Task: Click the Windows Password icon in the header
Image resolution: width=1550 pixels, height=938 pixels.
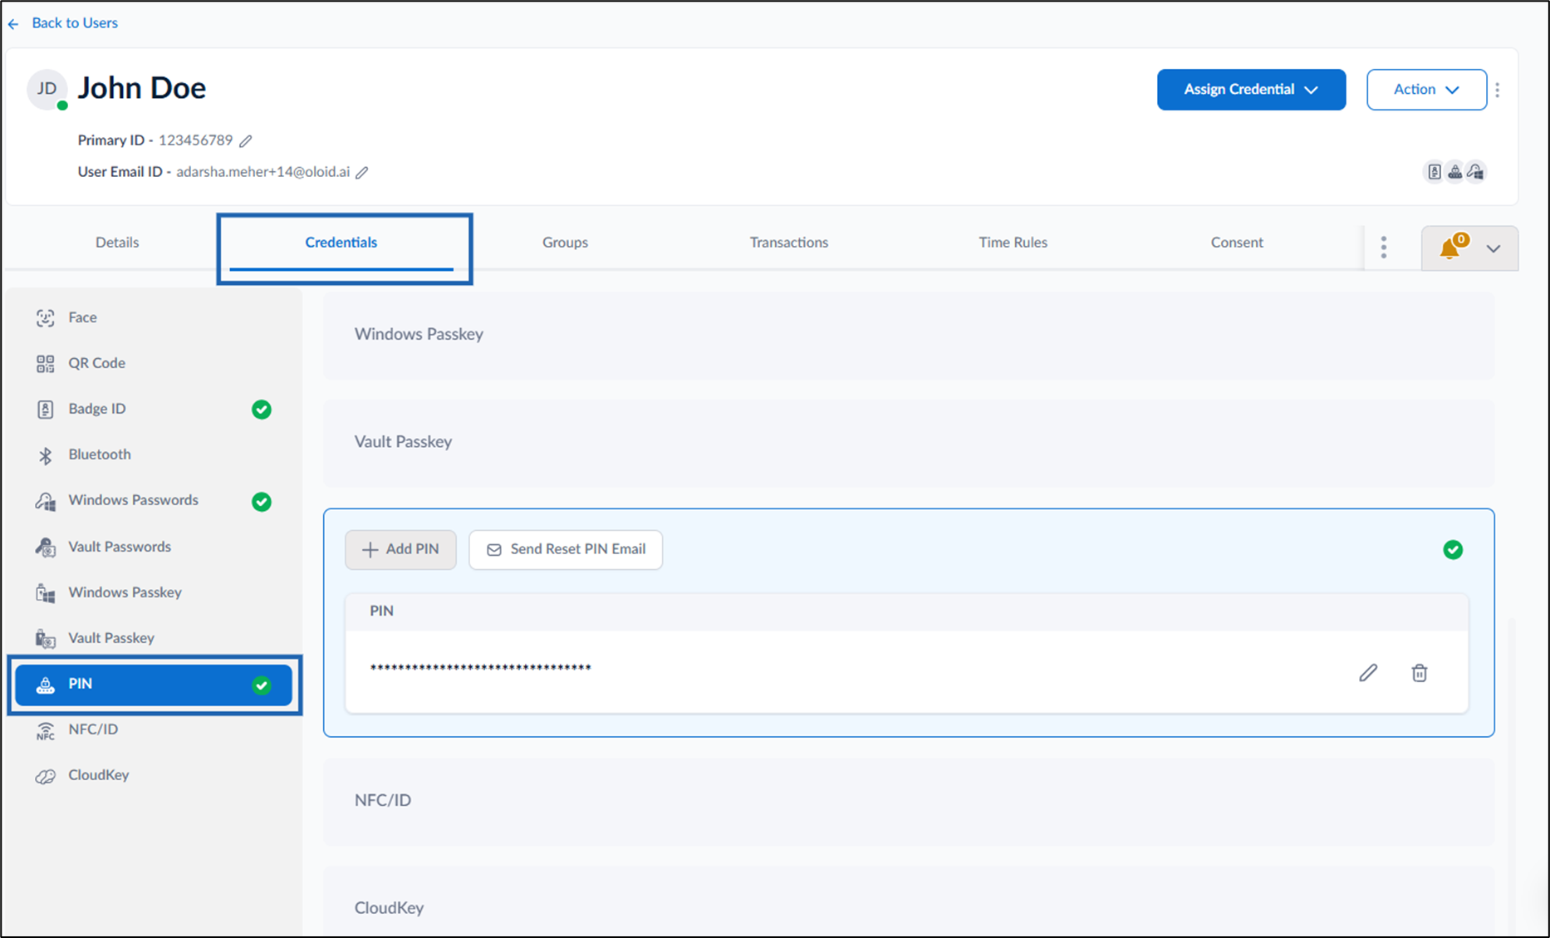Action: (1476, 172)
